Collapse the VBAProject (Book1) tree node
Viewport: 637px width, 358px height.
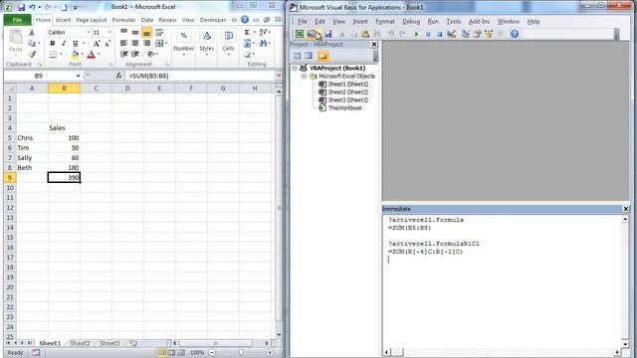pos(295,69)
